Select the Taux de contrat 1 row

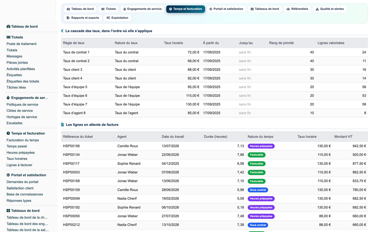point(214,52)
